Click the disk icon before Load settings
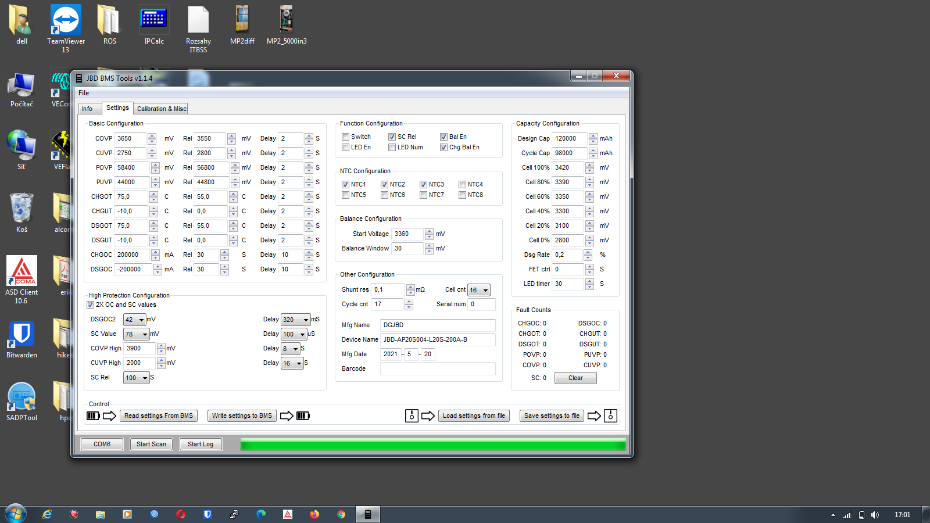The width and height of the screenshot is (930, 523). coord(412,415)
